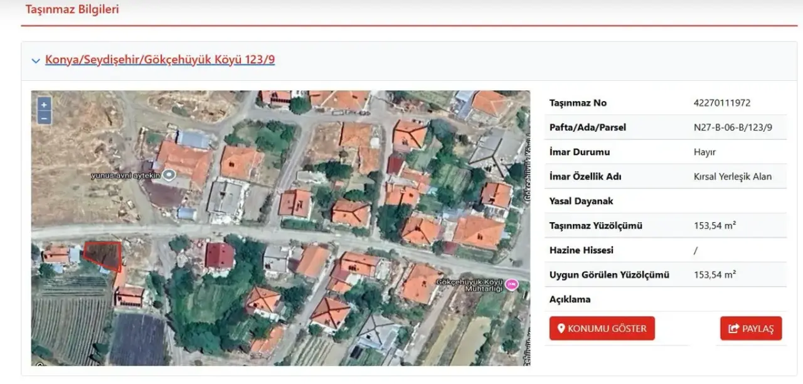Screen dimensions: 803x384
Task: Click the Hazine Hissesi row label
Action: coord(581,250)
